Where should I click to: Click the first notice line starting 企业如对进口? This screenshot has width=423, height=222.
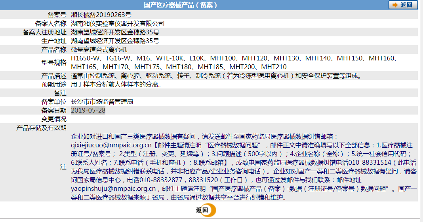[204, 136]
